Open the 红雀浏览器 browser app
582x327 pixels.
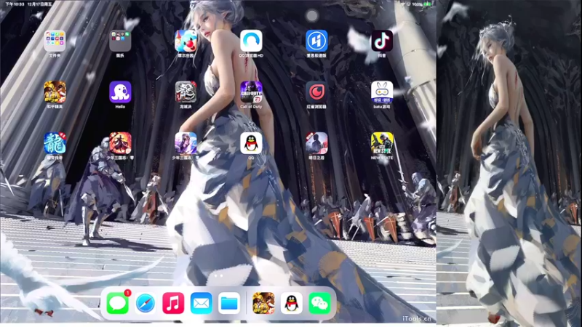click(316, 92)
